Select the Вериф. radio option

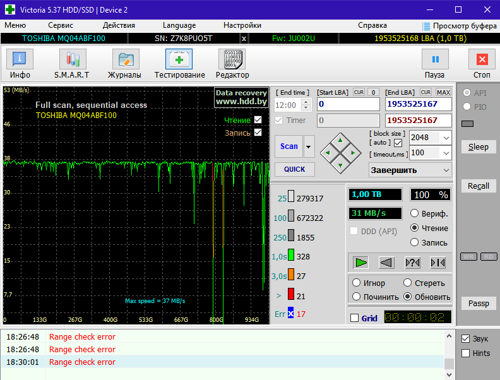click(415, 213)
